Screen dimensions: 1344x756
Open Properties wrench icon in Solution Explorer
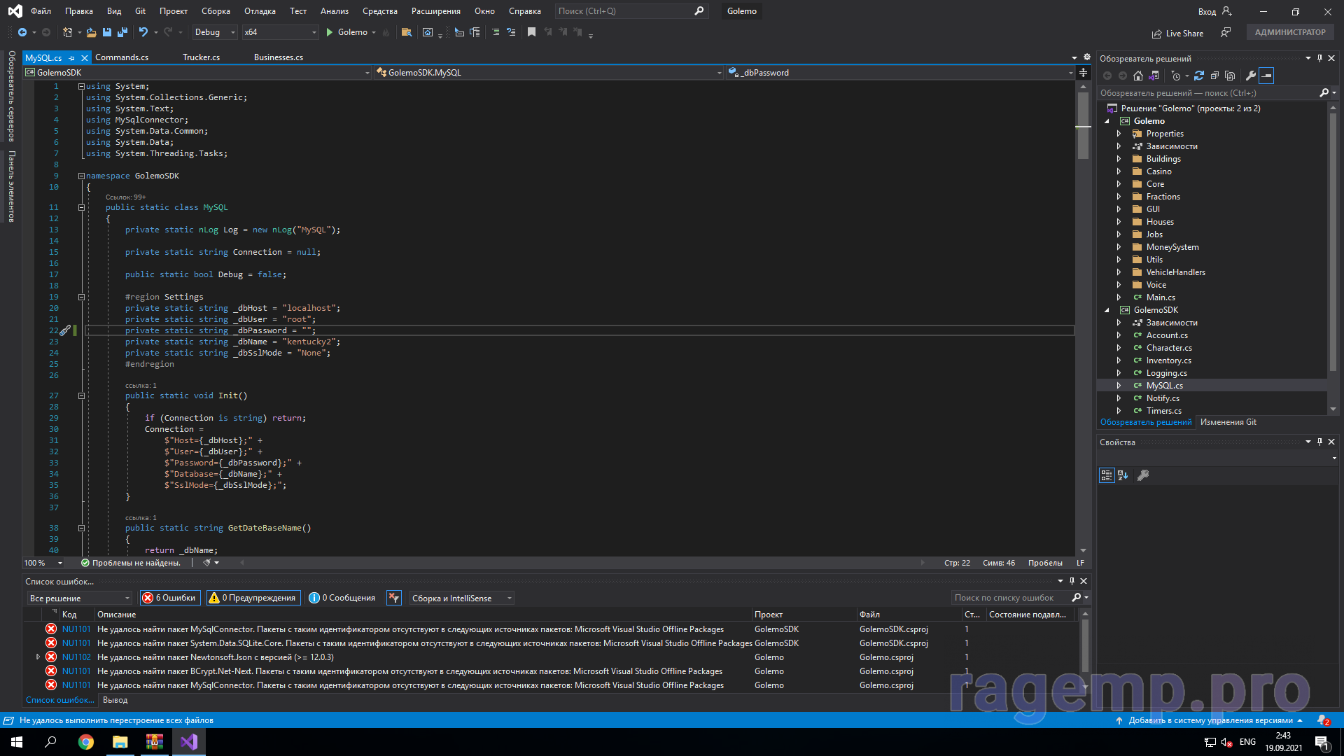1251,76
